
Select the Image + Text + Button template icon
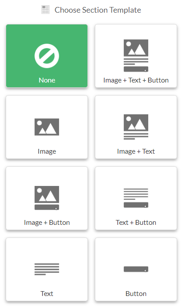coord(136,55)
